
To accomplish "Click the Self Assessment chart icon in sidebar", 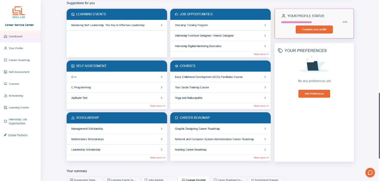I will pos(5,72).
